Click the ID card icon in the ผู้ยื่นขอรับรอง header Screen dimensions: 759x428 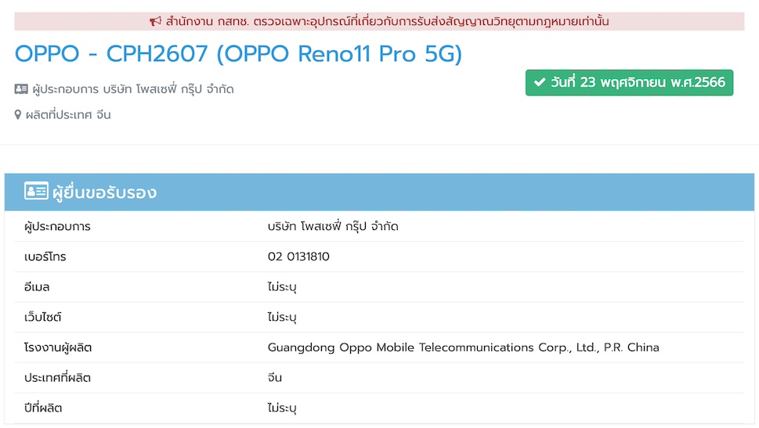click(36, 192)
